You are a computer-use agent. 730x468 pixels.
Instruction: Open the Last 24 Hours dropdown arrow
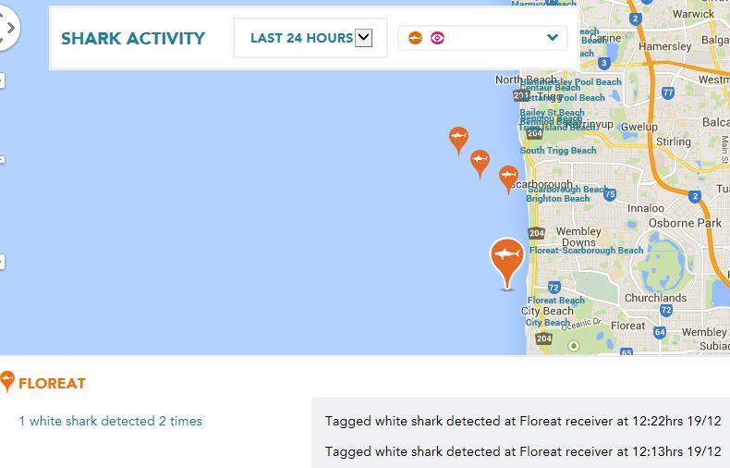click(363, 38)
